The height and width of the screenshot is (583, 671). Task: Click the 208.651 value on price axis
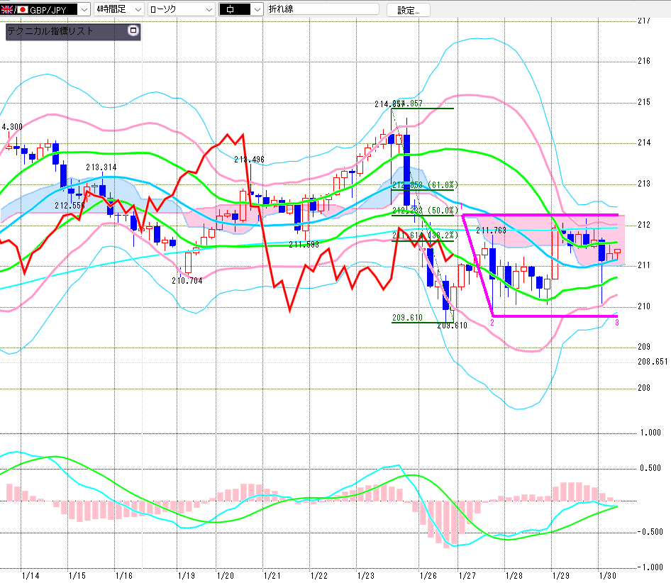[x=653, y=362]
